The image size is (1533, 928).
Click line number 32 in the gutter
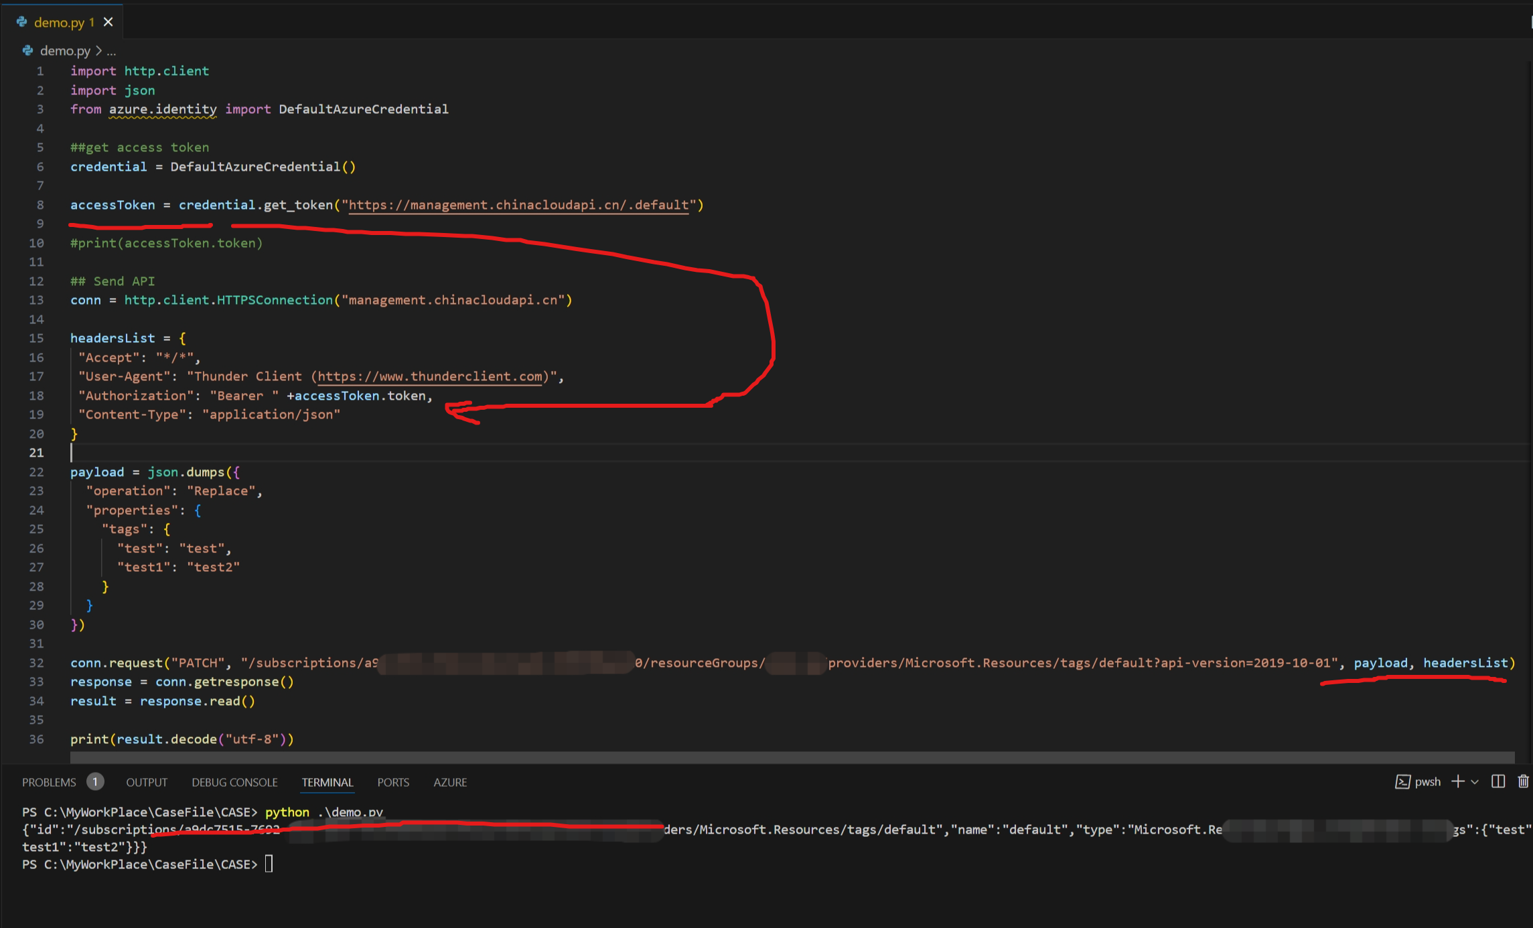tap(36, 663)
